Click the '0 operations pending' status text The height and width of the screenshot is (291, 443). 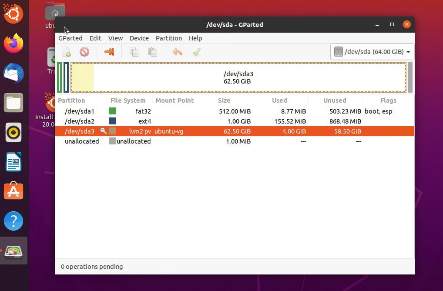(x=92, y=267)
